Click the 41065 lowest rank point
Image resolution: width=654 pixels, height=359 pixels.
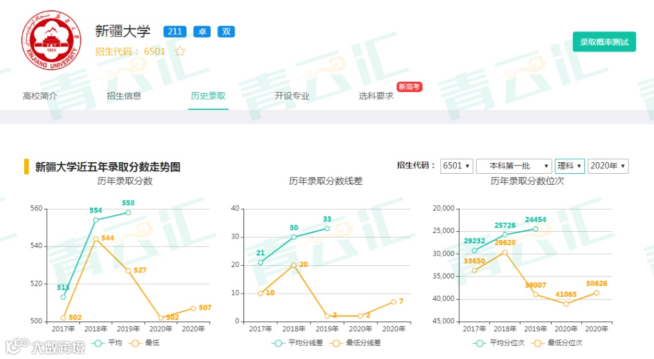(566, 304)
